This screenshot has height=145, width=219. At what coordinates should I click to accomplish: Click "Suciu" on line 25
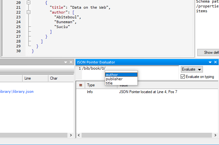click(62, 27)
